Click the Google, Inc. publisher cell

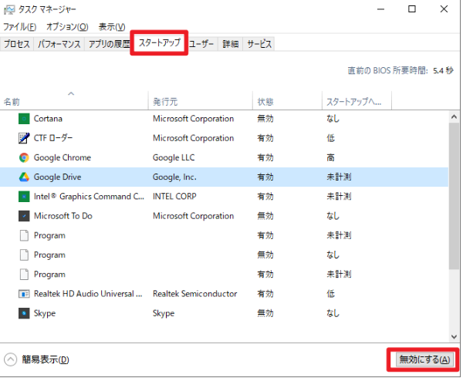174,177
